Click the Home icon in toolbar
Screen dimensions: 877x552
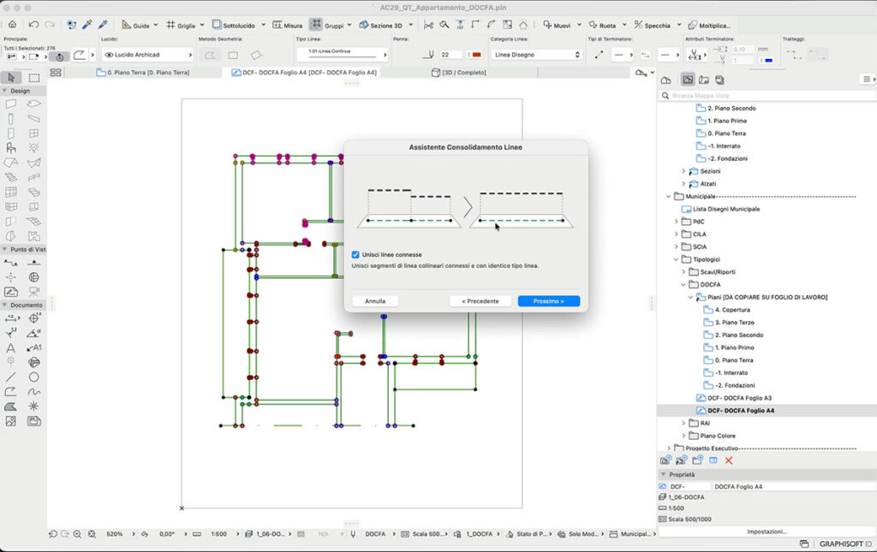(12, 25)
